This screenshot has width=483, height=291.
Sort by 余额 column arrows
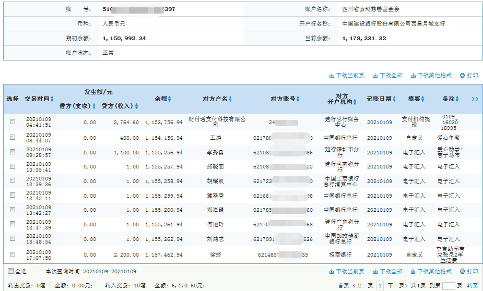coord(169,99)
